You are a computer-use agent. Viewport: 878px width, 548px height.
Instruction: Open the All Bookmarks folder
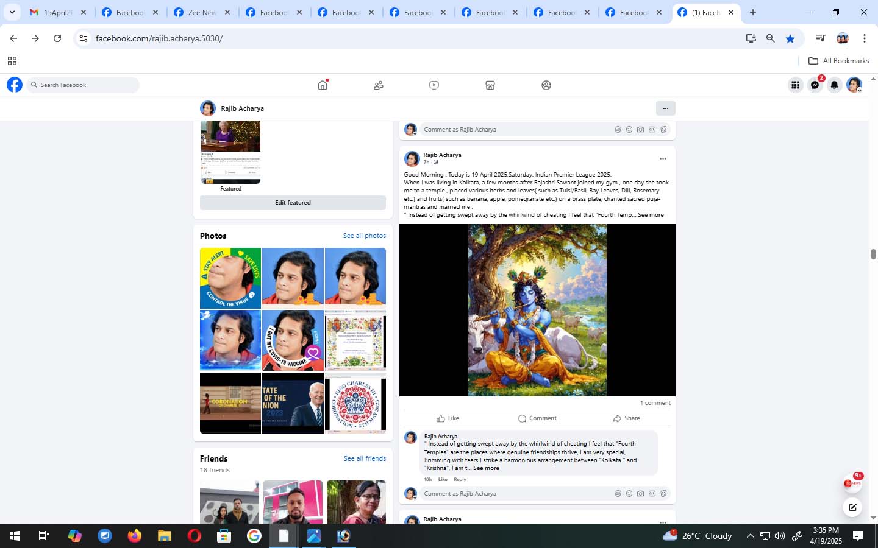[x=838, y=61]
